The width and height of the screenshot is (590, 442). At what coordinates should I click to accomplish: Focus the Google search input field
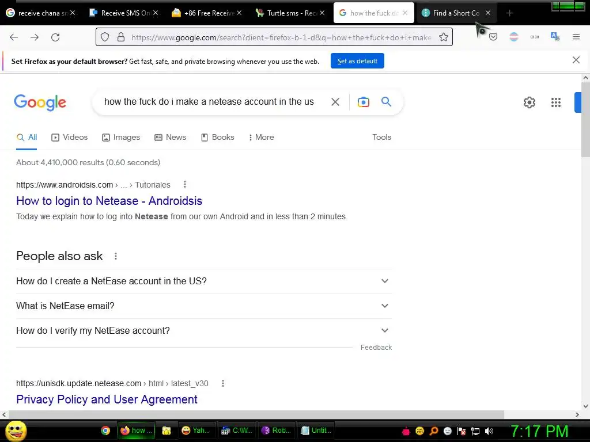[x=209, y=102]
